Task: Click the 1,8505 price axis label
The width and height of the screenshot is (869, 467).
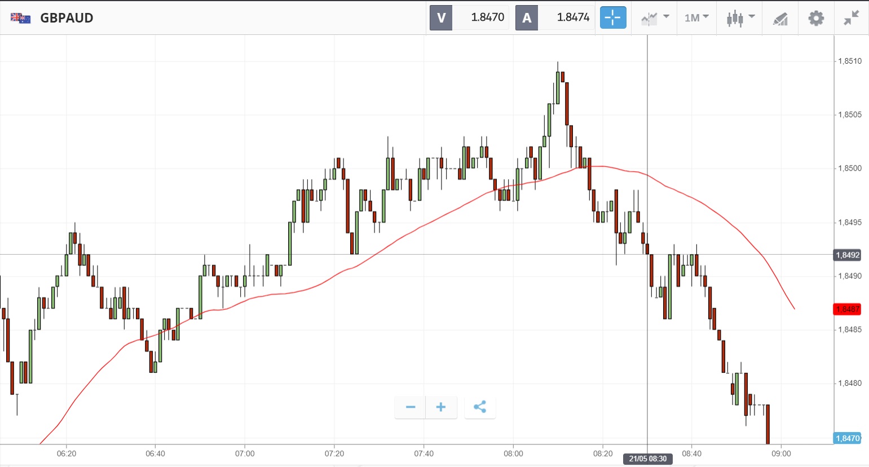Action: (849, 115)
